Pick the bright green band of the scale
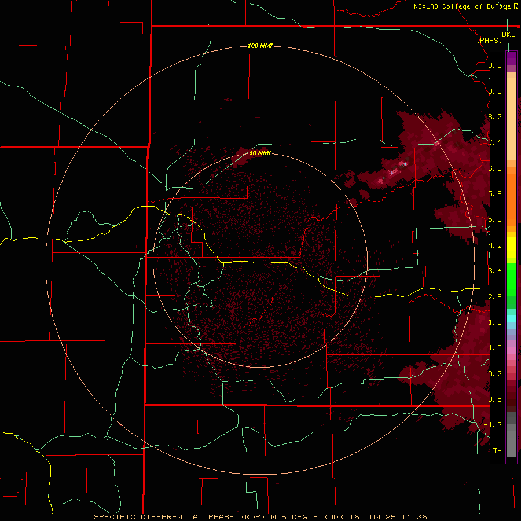The height and width of the screenshot is (521, 521). [511, 280]
